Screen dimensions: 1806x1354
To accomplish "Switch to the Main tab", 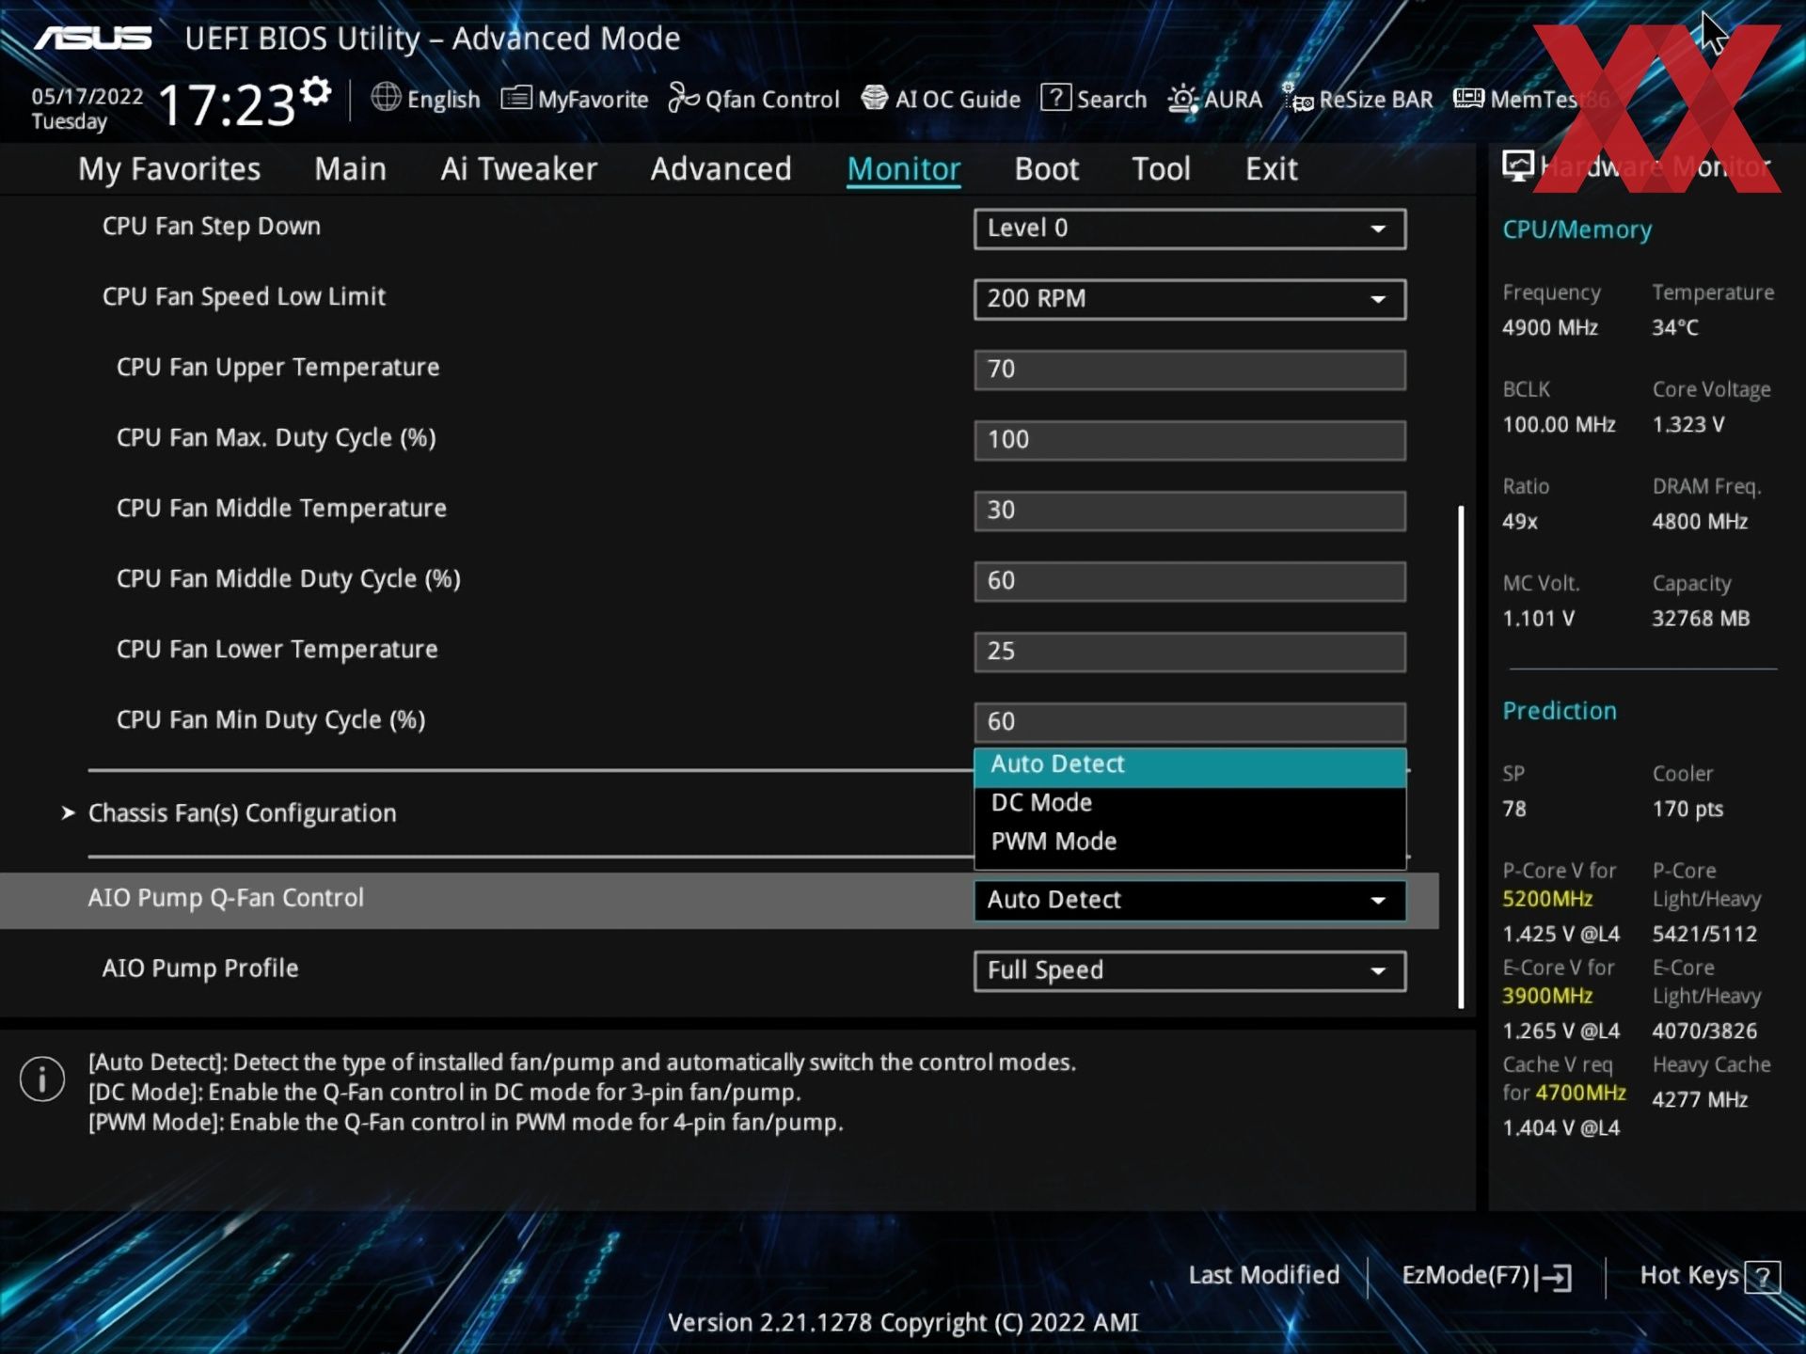I will coord(350,169).
